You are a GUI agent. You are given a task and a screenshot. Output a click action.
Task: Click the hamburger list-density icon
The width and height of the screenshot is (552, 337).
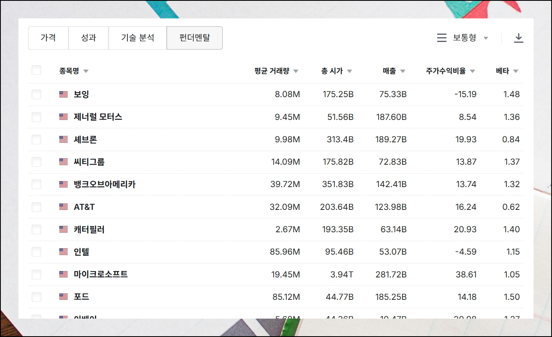pos(442,38)
